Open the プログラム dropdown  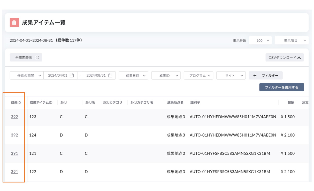coord(198,75)
